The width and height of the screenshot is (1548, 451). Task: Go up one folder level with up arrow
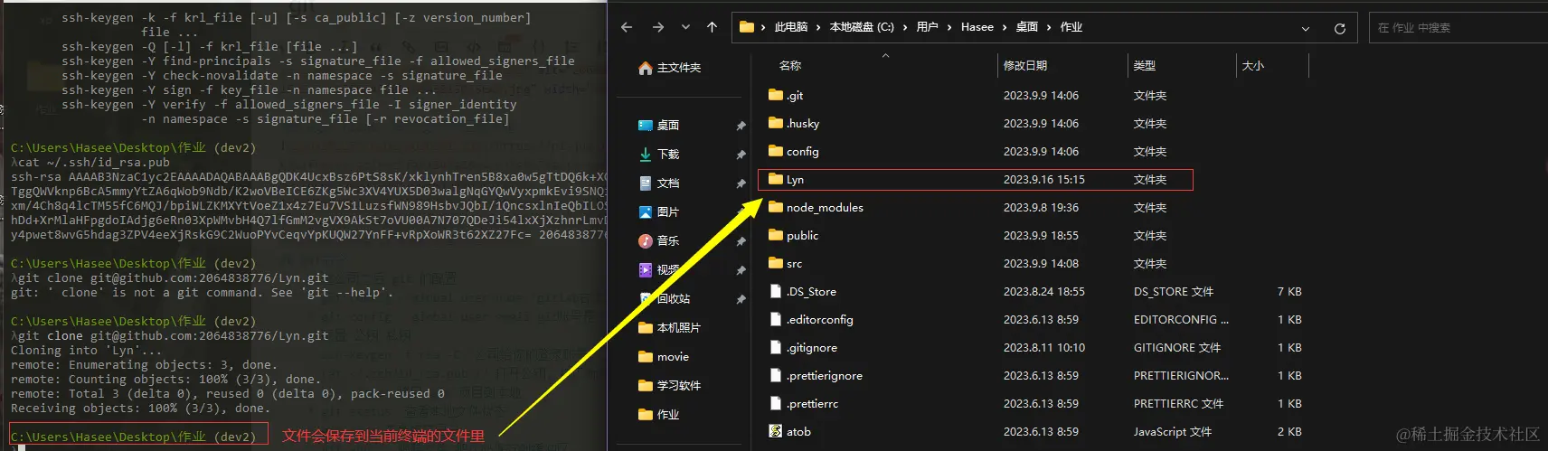(713, 27)
